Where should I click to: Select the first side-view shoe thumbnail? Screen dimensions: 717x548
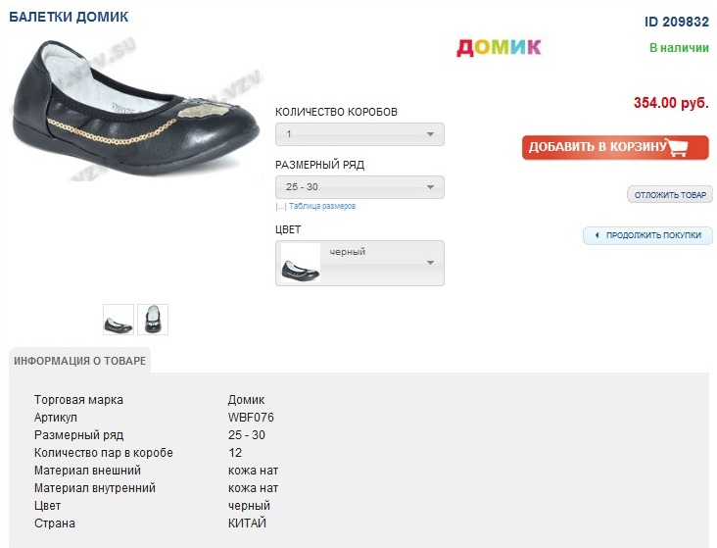(x=119, y=320)
